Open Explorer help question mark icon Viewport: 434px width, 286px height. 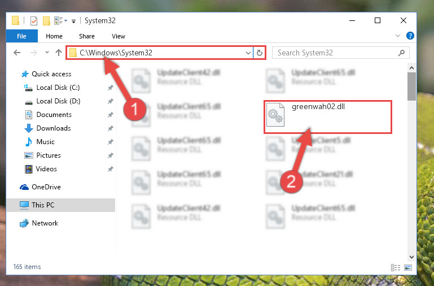coord(410,36)
